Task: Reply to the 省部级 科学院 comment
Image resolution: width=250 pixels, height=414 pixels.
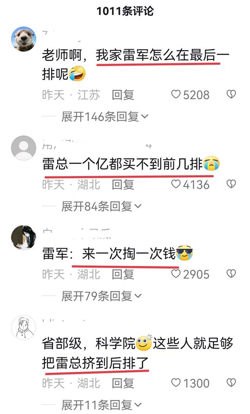Action: tap(123, 383)
